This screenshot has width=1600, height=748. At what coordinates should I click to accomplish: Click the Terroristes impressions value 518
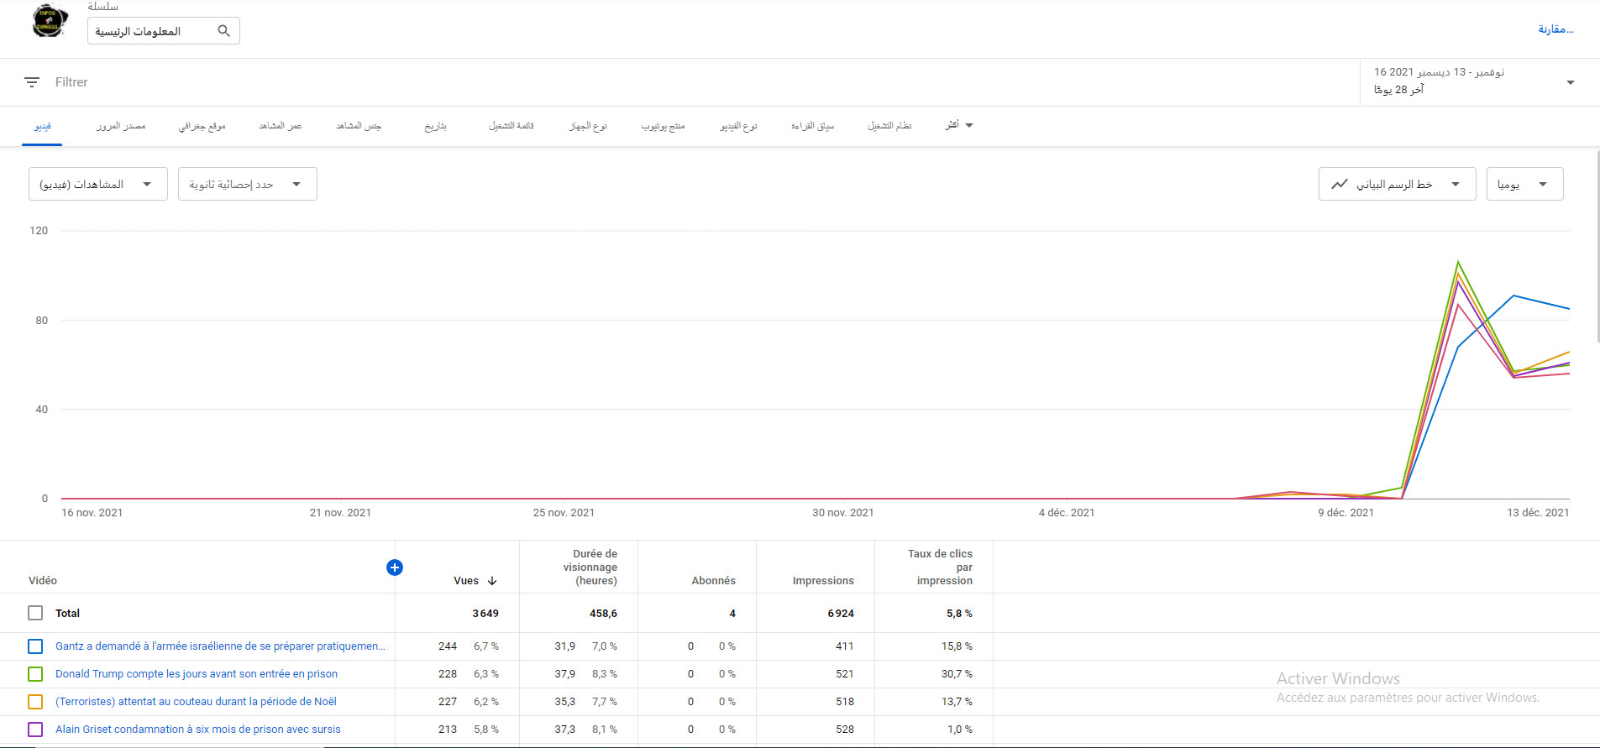[x=845, y=702]
